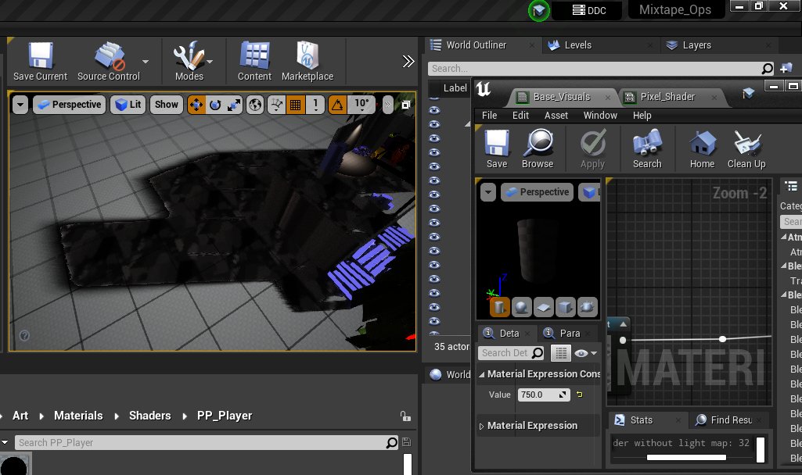Click the viewport help question mark
The height and width of the screenshot is (475, 802).
coord(24,336)
